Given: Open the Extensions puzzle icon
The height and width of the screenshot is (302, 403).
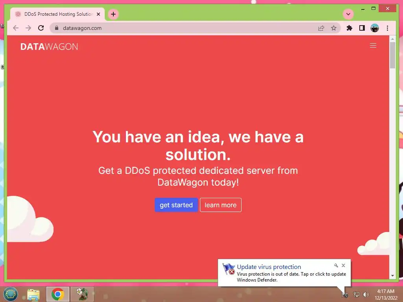Looking at the screenshot, I should pos(349,28).
